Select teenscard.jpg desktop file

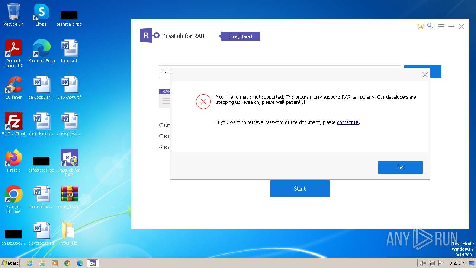pyautogui.click(x=69, y=18)
